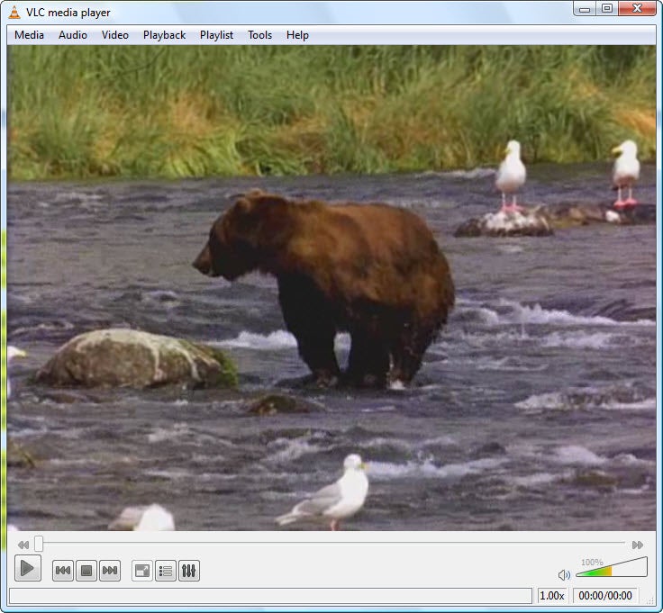The width and height of the screenshot is (663, 613).
Task: Open the Video menu
Action: (x=115, y=35)
